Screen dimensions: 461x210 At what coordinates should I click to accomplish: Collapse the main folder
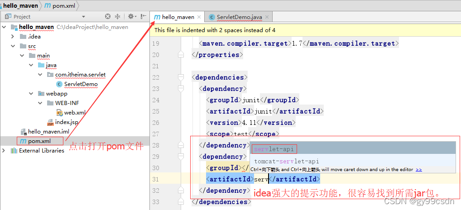(22, 56)
